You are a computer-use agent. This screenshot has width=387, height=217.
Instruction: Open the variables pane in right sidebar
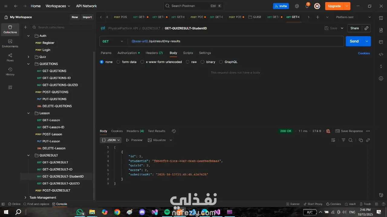coord(381,18)
